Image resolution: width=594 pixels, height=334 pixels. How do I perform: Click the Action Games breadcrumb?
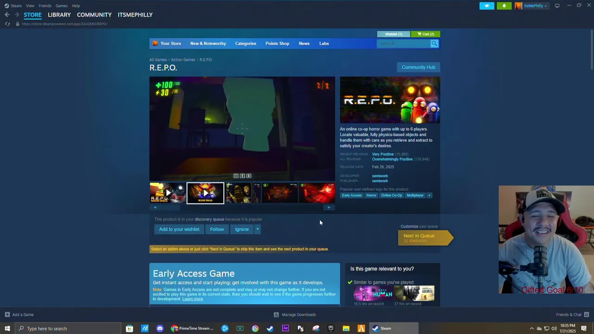pyautogui.click(x=183, y=60)
